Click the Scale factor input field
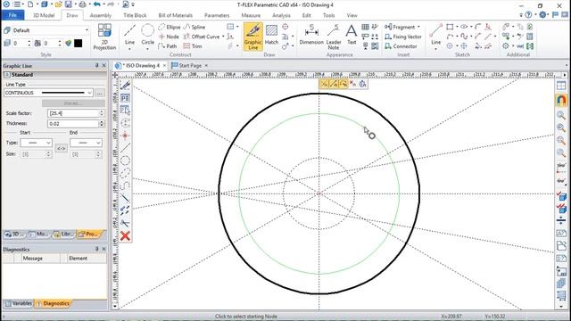571x321 pixels. pos(73,113)
